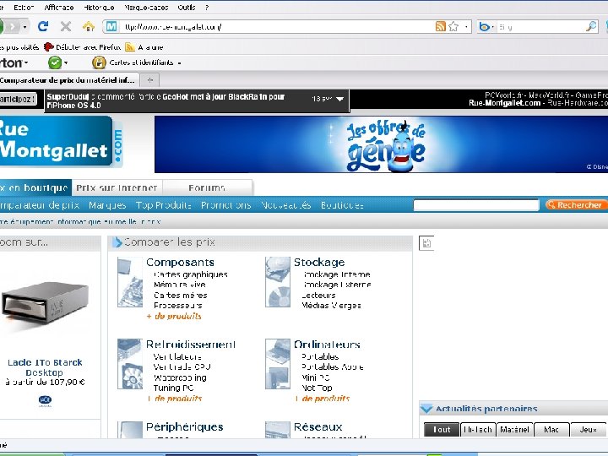Open Lacie 1To Starck Desktop product link

pyautogui.click(x=45, y=367)
